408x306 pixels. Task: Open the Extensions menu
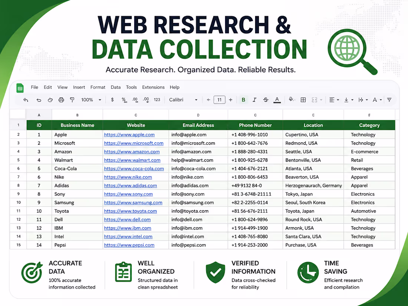[153, 87]
